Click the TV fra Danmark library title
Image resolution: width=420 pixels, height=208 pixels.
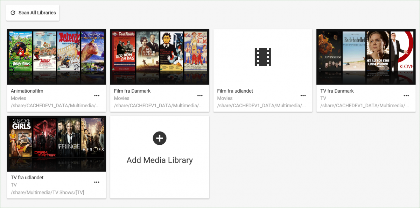pyautogui.click(x=337, y=91)
